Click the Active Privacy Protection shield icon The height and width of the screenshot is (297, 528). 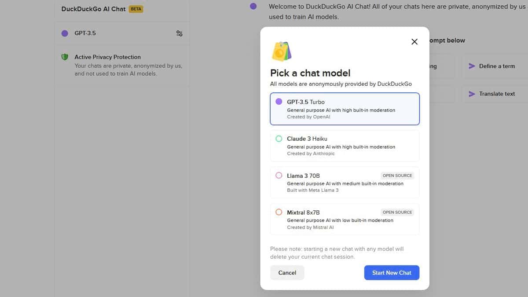click(x=65, y=57)
